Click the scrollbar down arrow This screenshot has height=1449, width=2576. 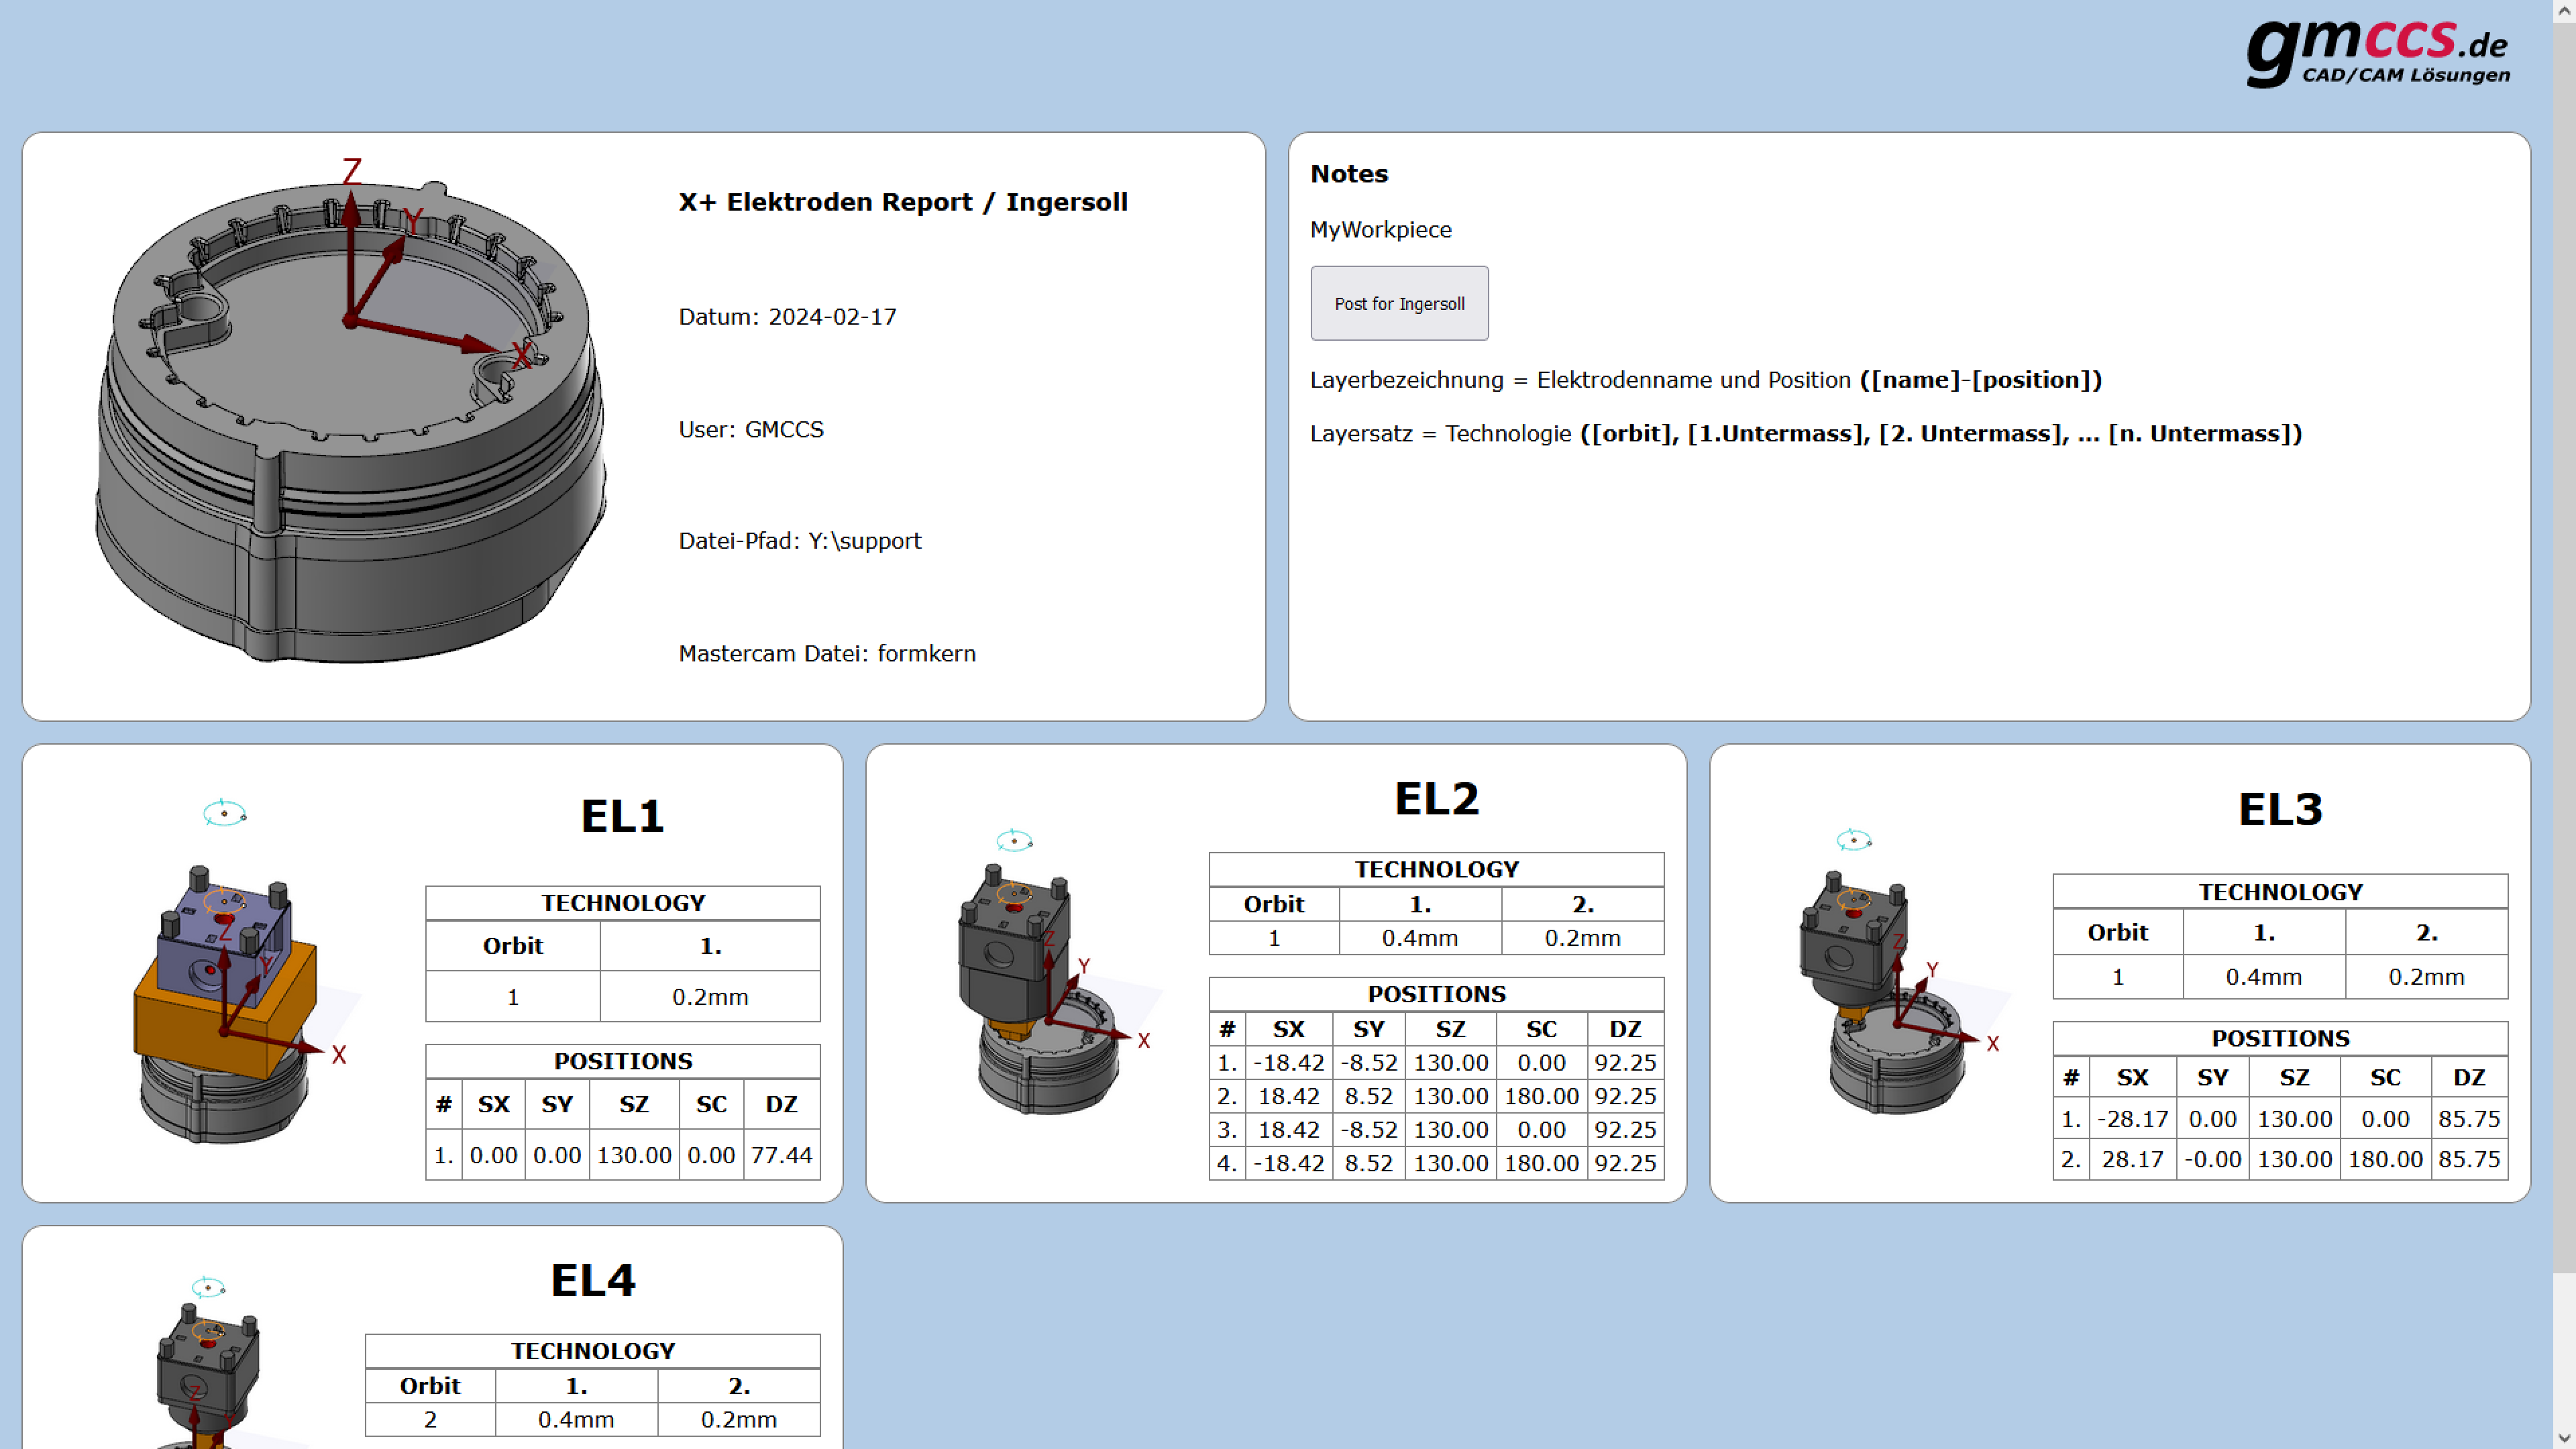2564,1439
